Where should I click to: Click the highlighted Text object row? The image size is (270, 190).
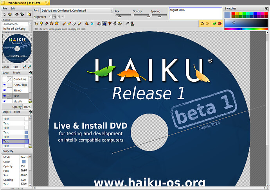(x=16, y=141)
